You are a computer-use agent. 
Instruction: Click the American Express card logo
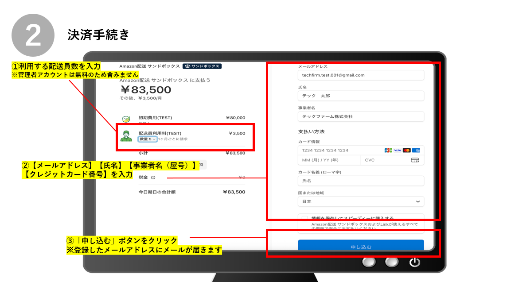416,151
